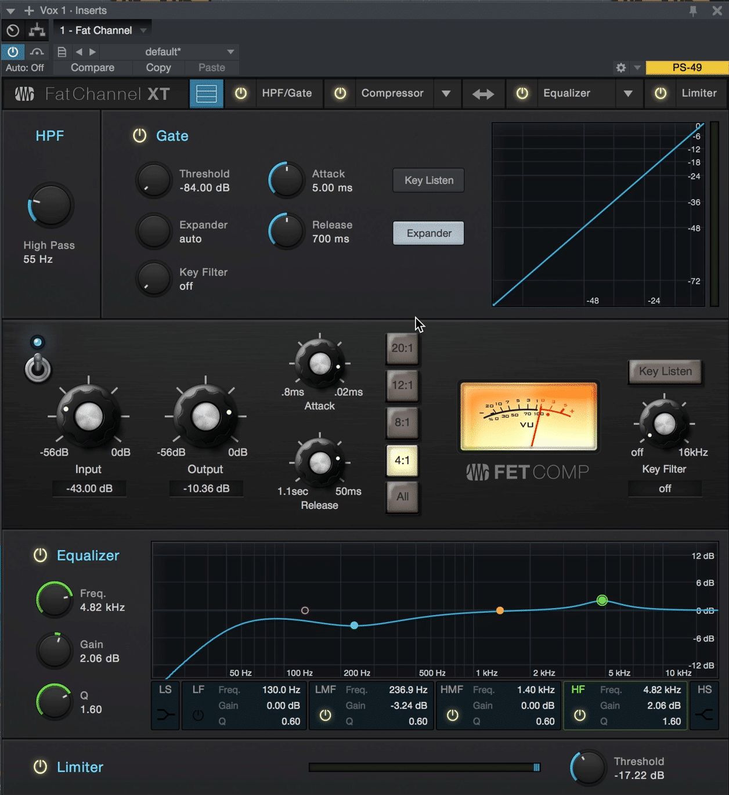Open the plugin settings gear icon
729x795 pixels.
coord(620,68)
